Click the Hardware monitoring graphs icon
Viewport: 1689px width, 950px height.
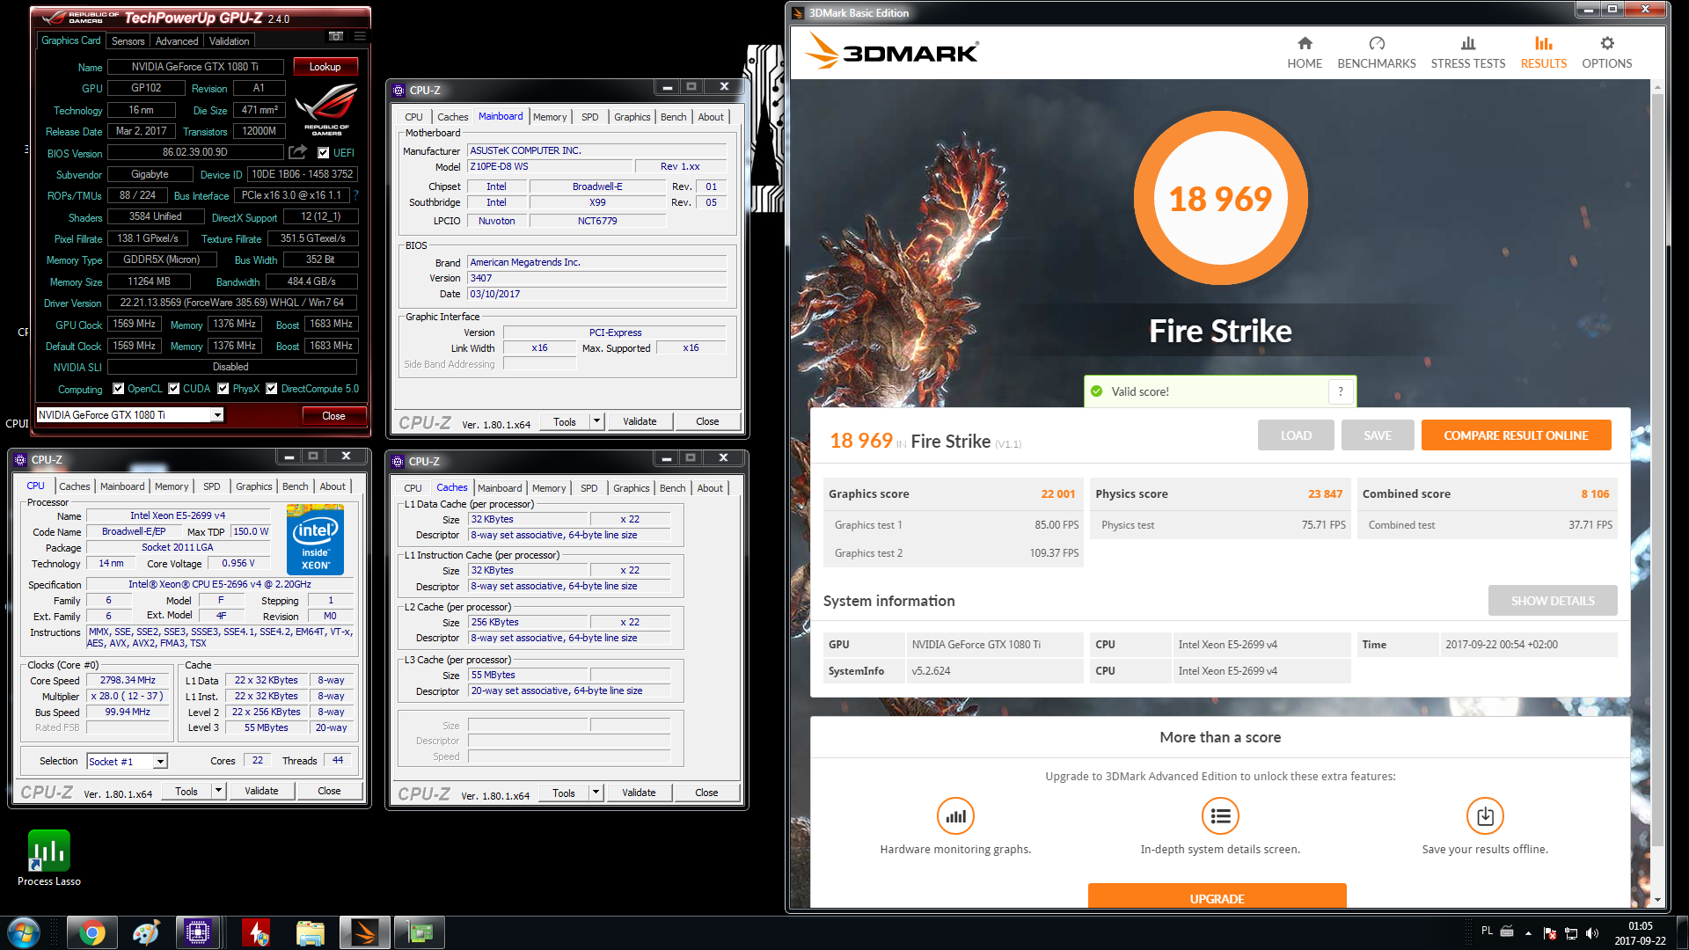pos(955,816)
